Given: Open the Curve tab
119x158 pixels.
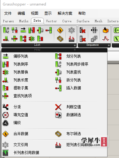Looking at the screenshot, I should point(67,21).
